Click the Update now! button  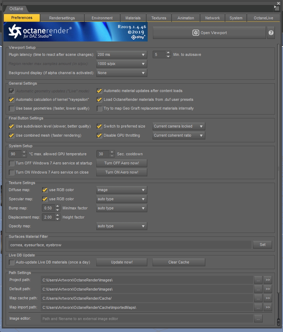[x=122, y=262]
